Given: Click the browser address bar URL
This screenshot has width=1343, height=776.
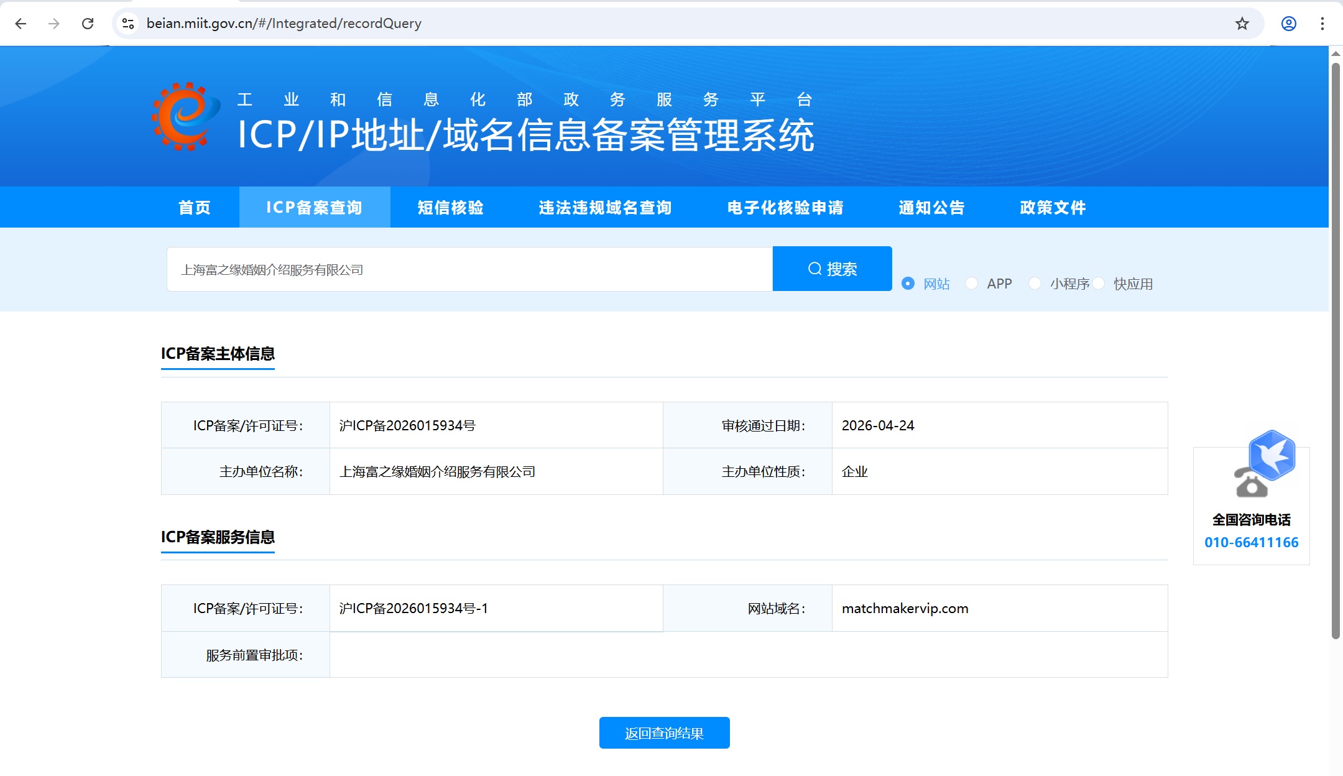Looking at the screenshot, I should pyautogui.click(x=284, y=24).
